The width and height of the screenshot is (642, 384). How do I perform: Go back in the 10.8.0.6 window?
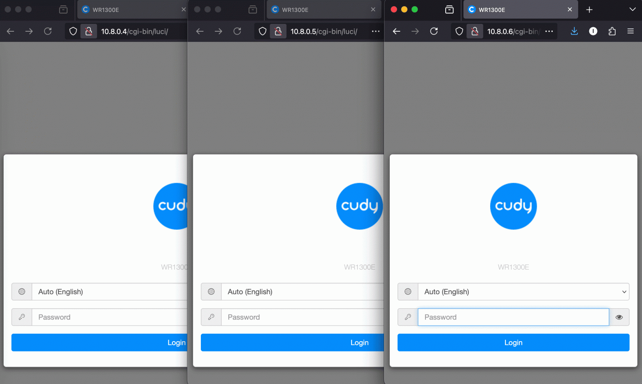[x=397, y=31]
